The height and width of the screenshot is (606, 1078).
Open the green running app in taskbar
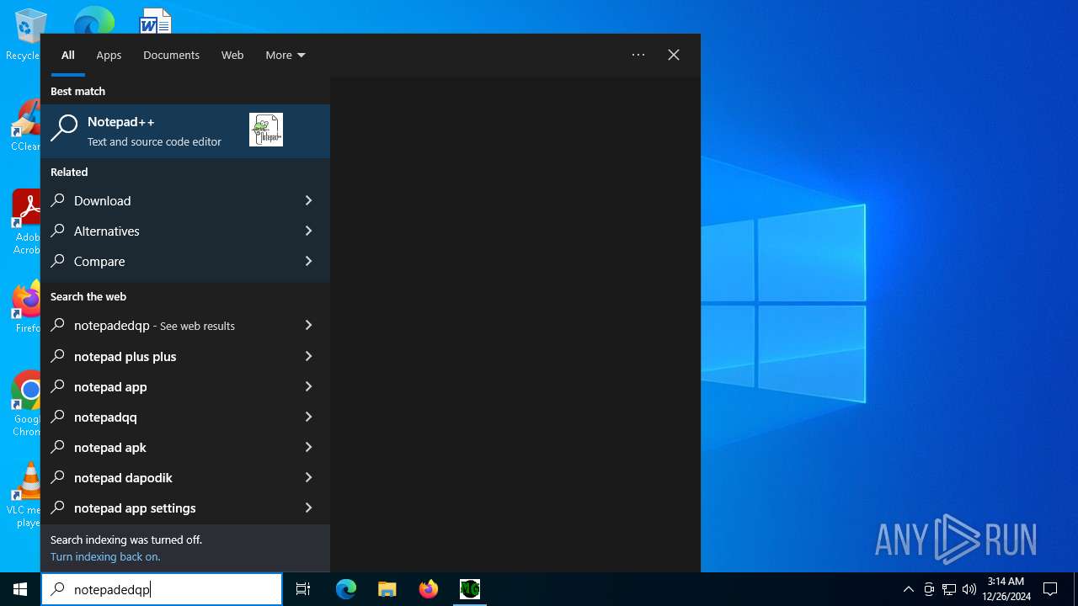click(x=470, y=589)
